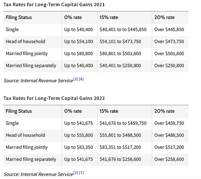Click the 2021 Filing Status column header
Viewport: 201px width, 179px height.
[x=19, y=18]
